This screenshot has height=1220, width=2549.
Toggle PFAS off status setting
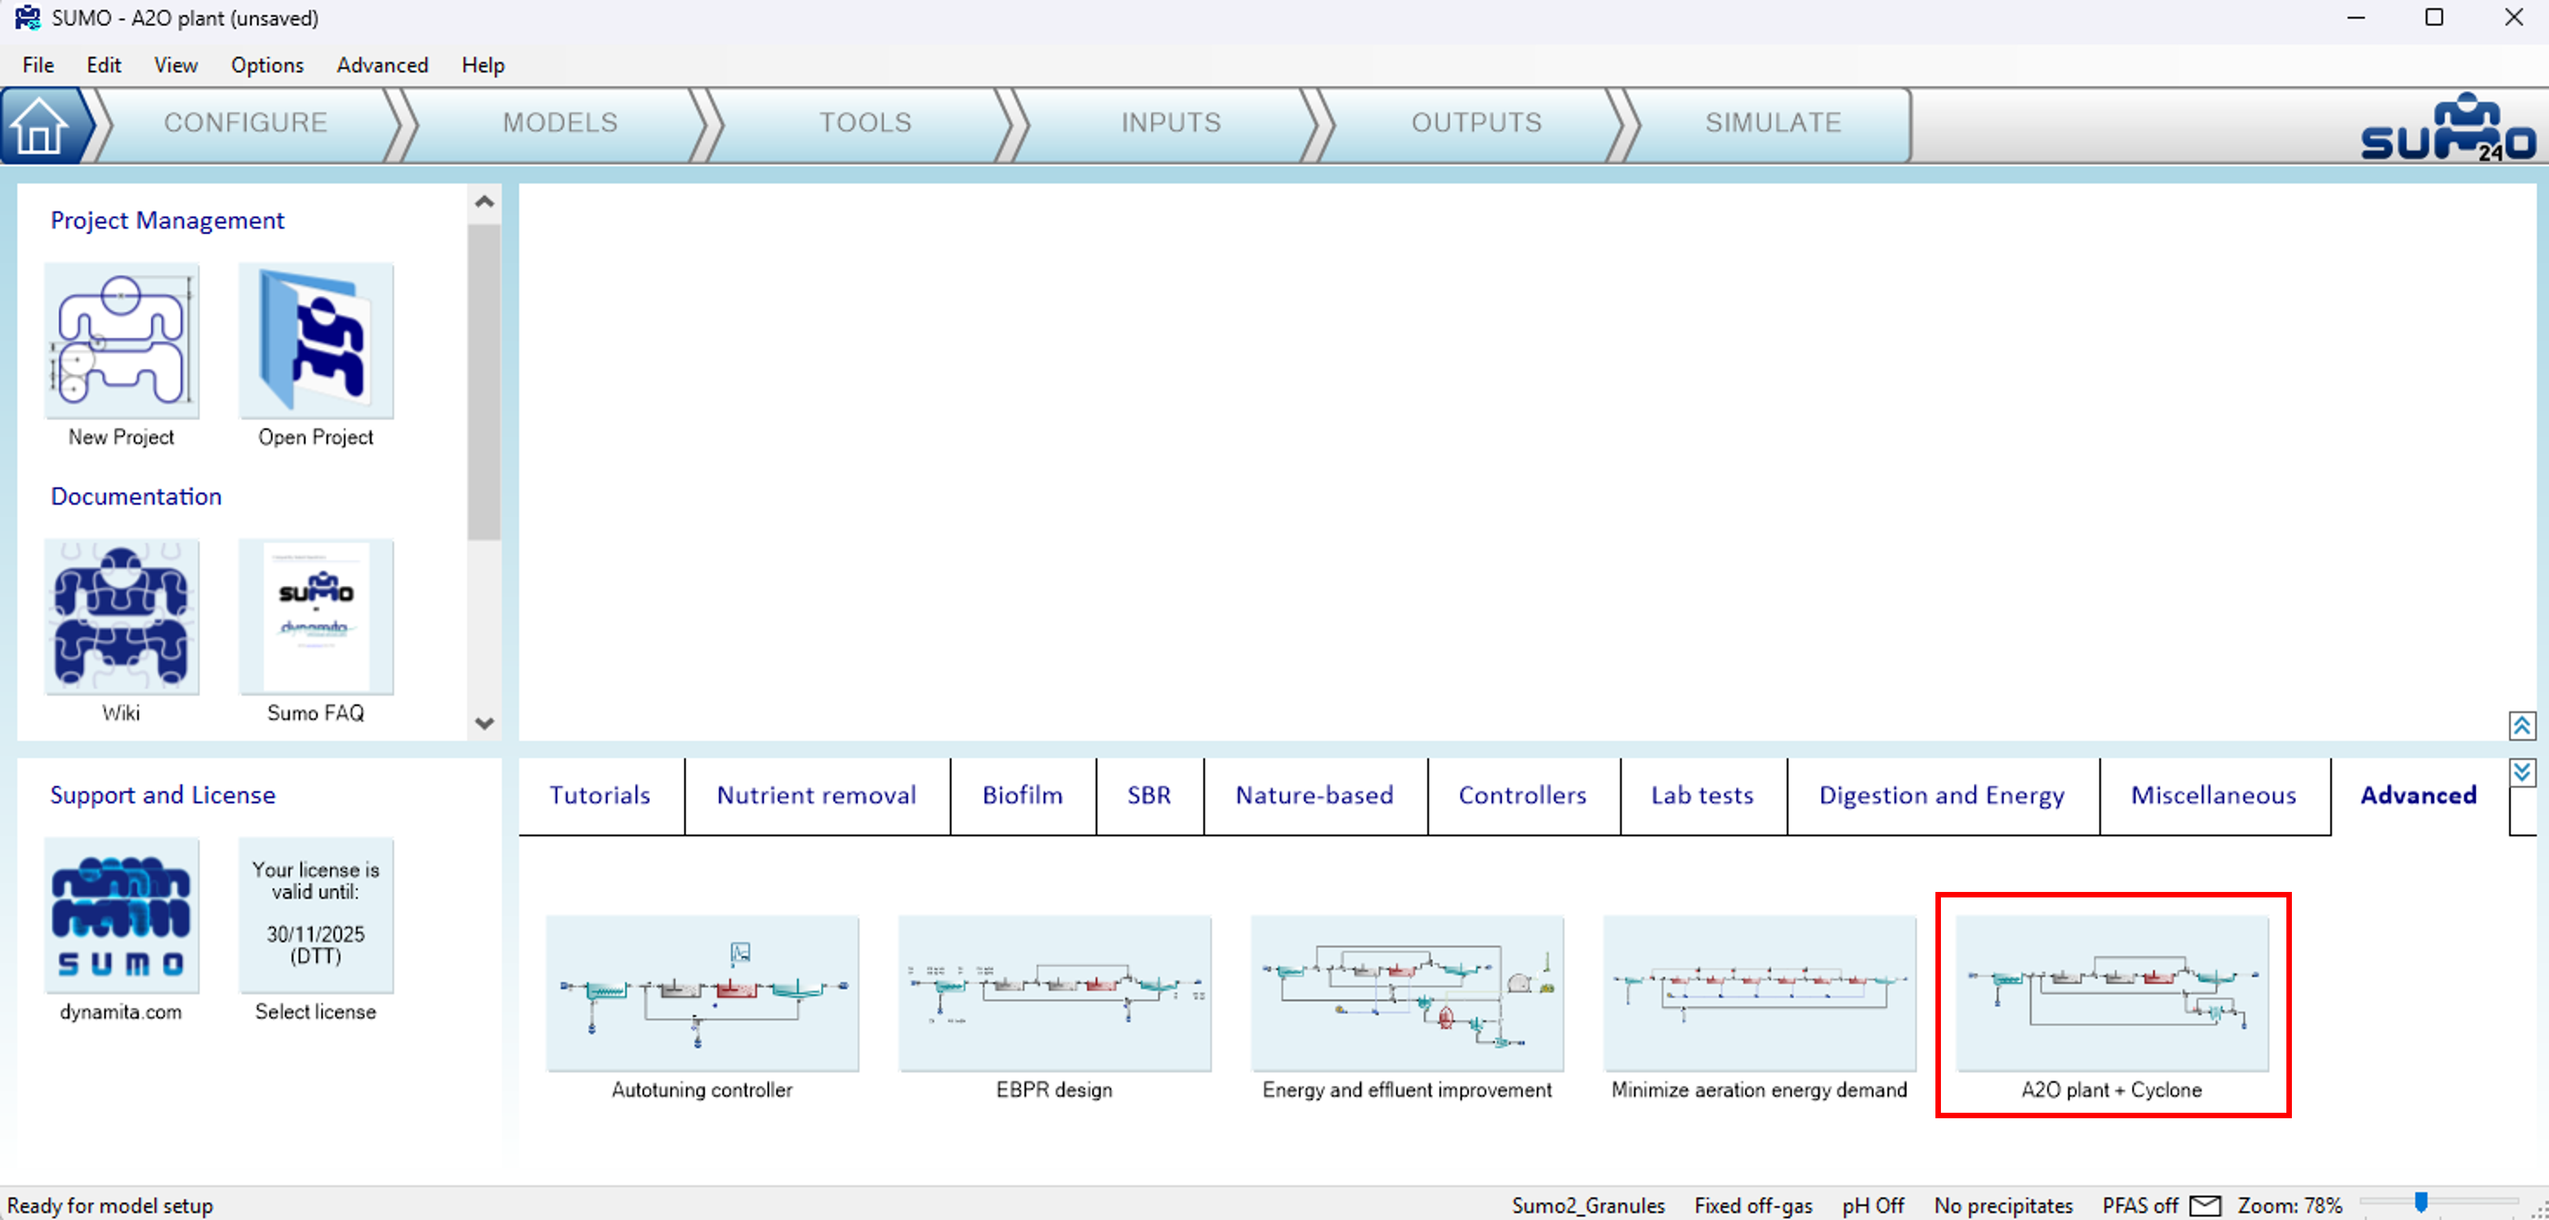pos(2140,1205)
